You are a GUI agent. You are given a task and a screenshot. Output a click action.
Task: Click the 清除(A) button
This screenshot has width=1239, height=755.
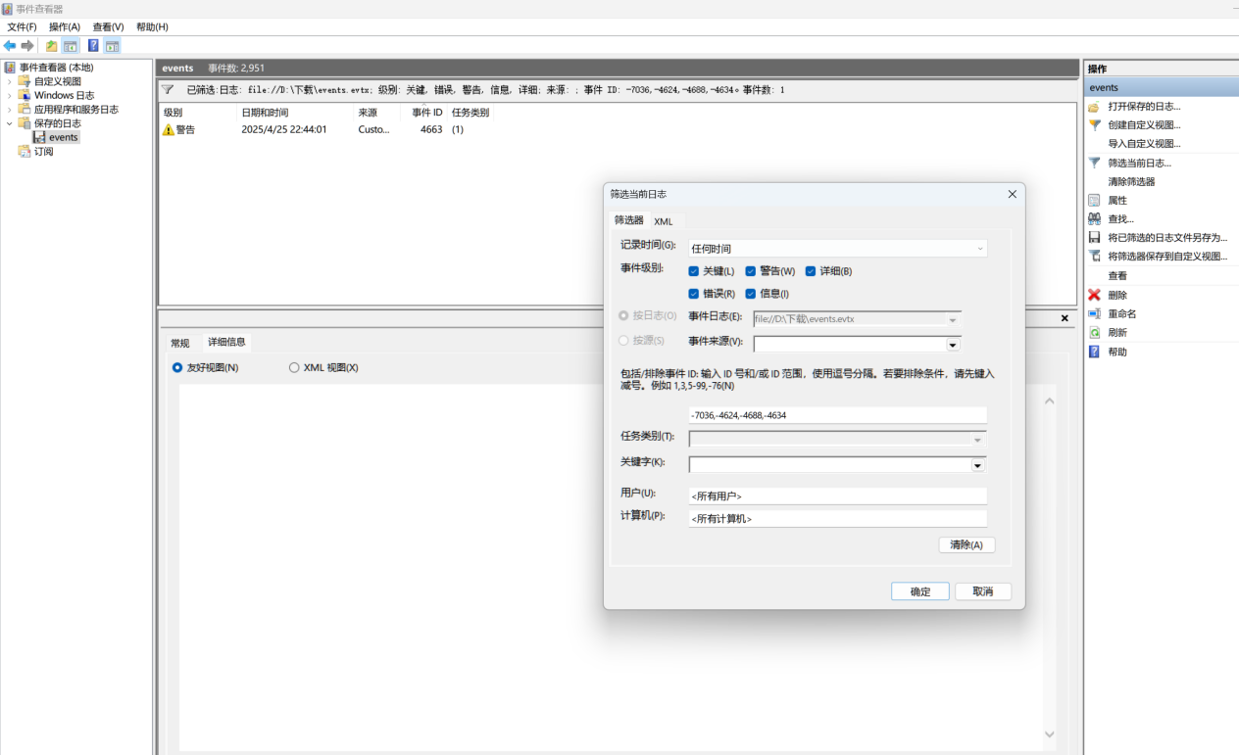(x=966, y=544)
